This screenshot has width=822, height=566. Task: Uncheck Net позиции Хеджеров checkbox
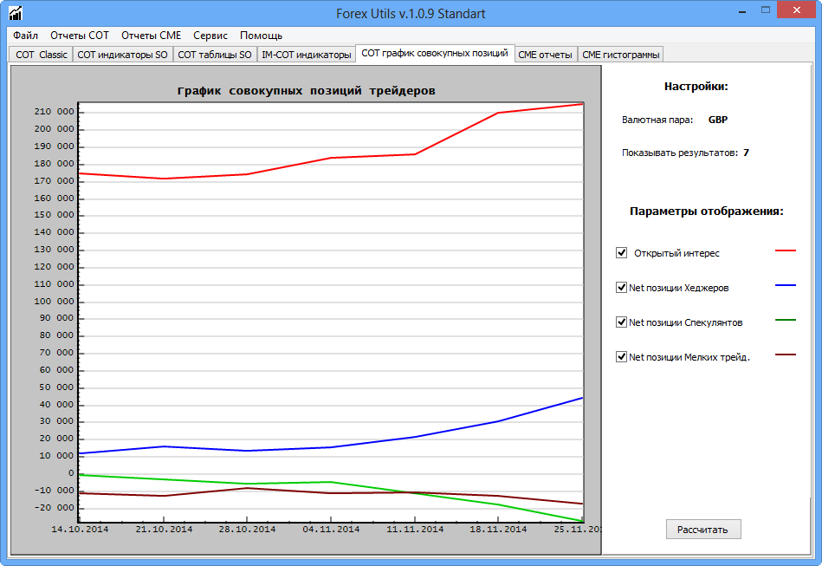click(621, 287)
